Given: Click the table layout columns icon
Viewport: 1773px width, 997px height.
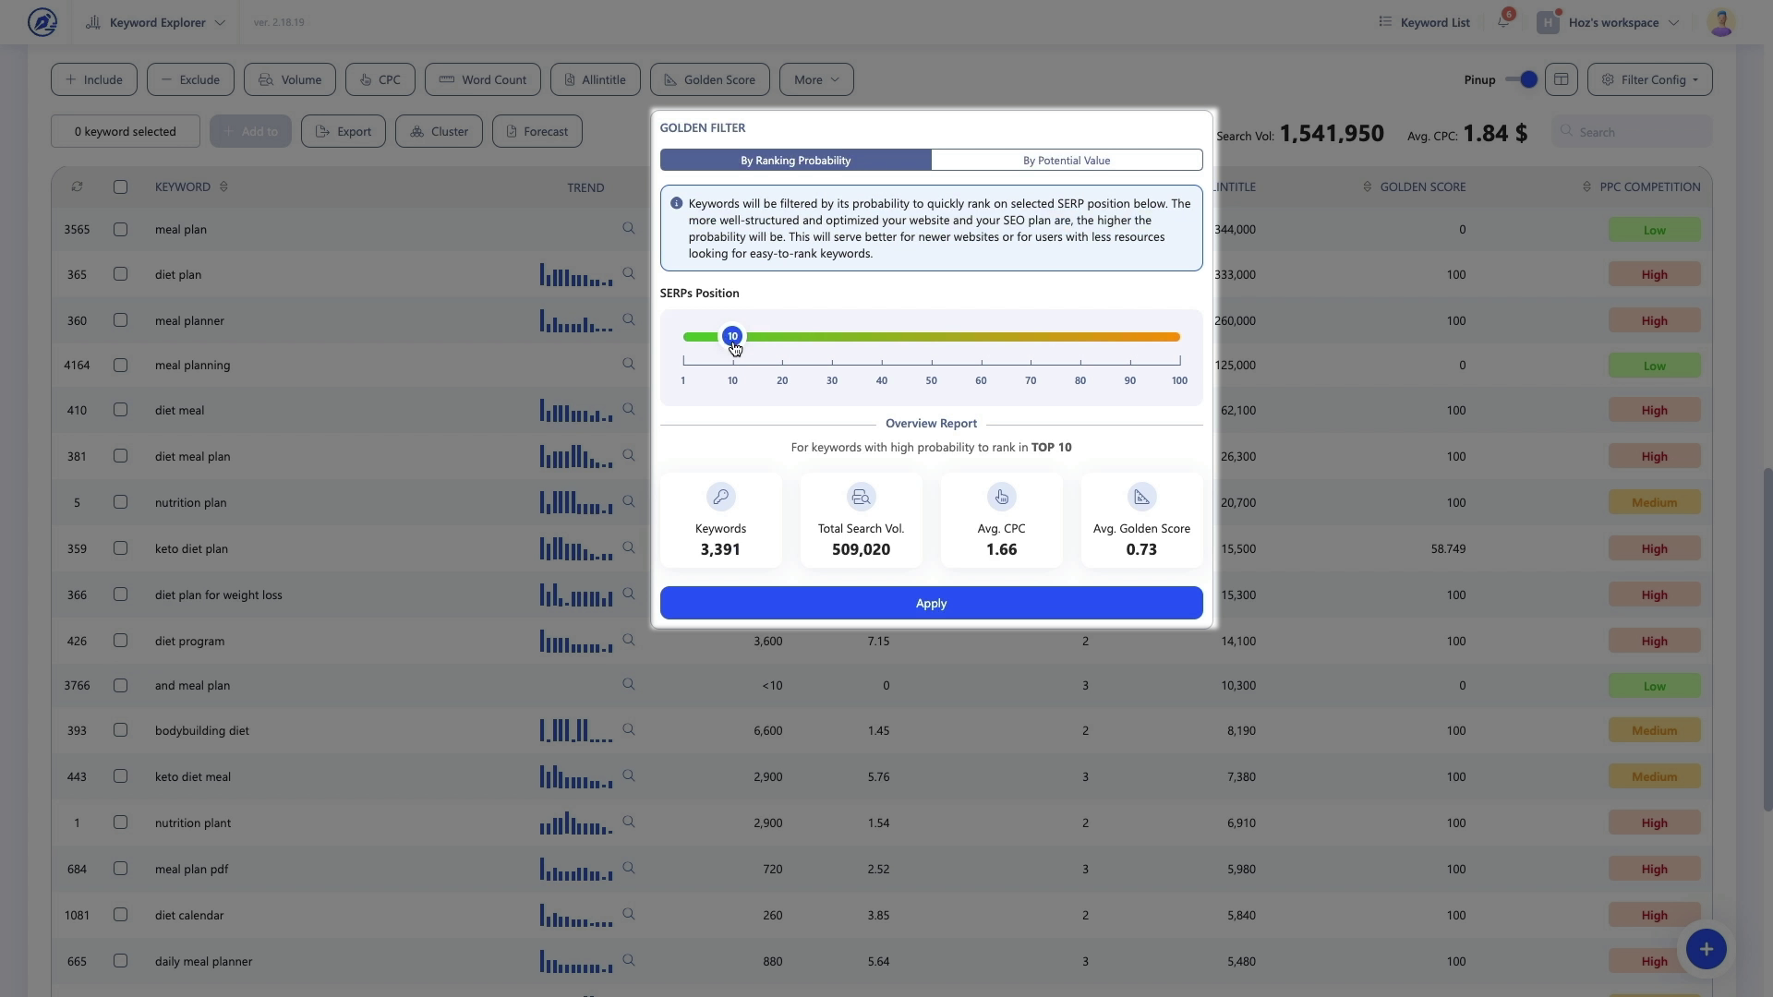Looking at the screenshot, I should coord(1562,79).
